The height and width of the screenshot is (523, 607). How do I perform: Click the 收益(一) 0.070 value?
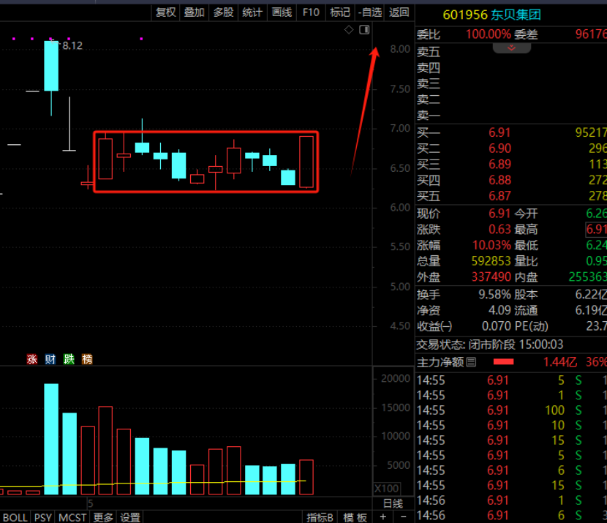497,326
